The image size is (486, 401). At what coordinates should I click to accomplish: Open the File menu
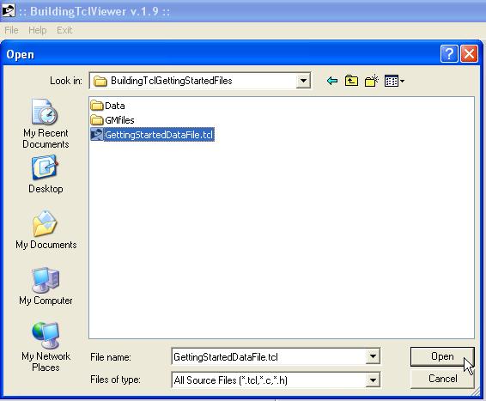(11, 30)
